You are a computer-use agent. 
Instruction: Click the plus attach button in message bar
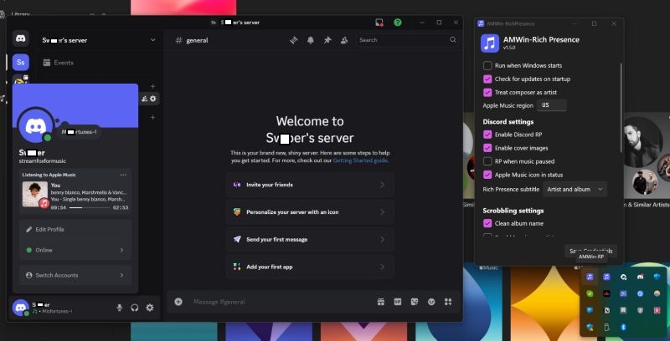(x=178, y=302)
